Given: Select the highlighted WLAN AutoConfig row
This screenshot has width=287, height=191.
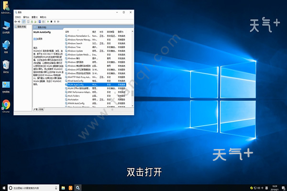Looking at the screenshot, I should click(95, 85).
